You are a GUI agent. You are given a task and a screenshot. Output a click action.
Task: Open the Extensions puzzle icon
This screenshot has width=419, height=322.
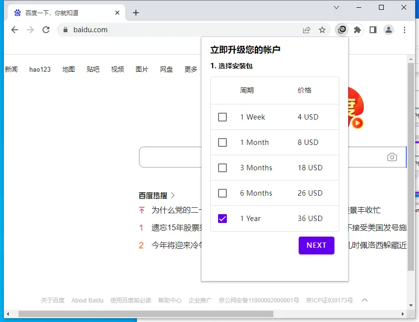(x=357, y=30)
